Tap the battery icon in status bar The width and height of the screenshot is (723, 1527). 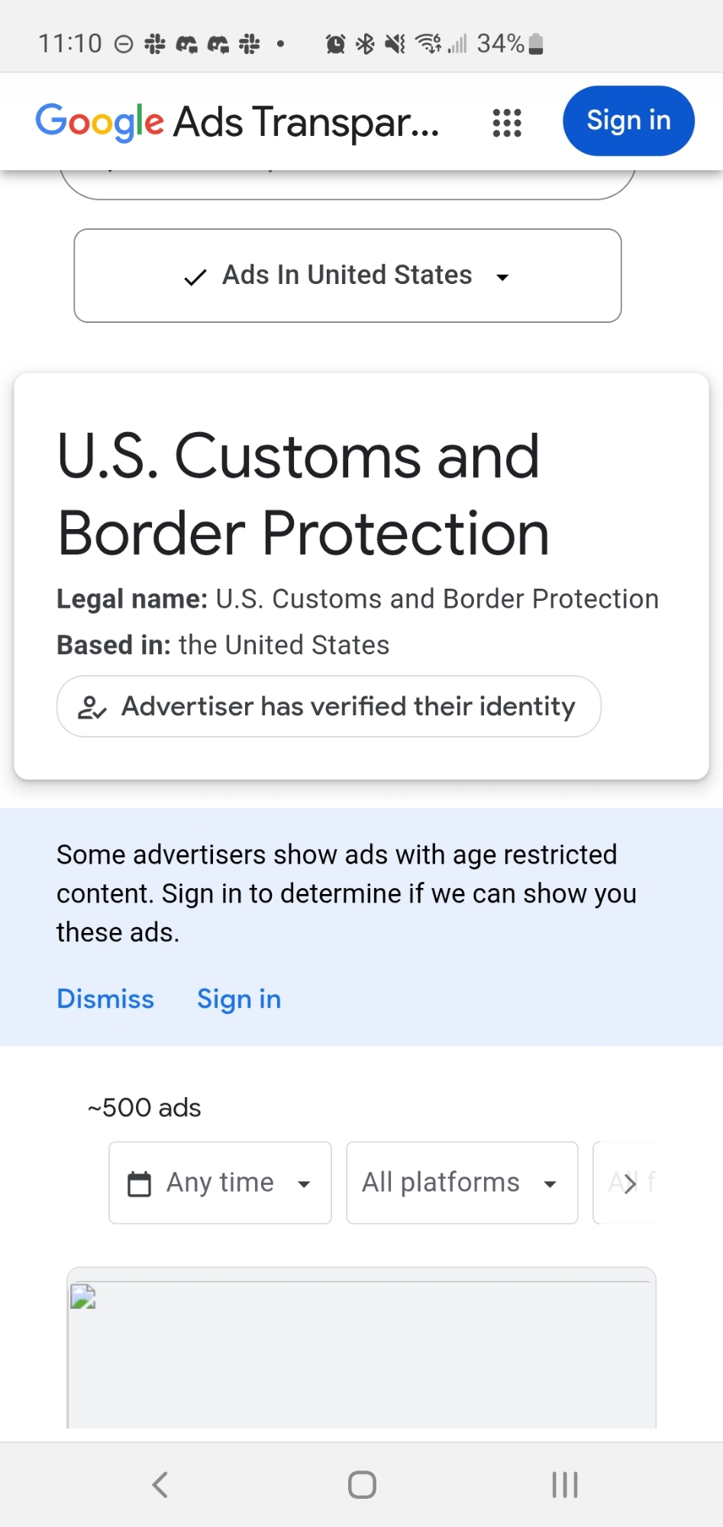point(536,44)
